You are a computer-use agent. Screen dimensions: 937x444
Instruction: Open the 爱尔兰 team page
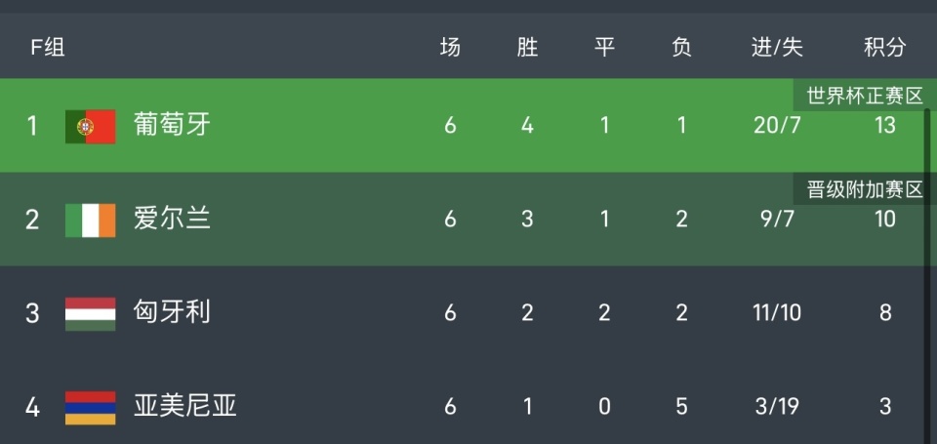[x=172, y=220]
